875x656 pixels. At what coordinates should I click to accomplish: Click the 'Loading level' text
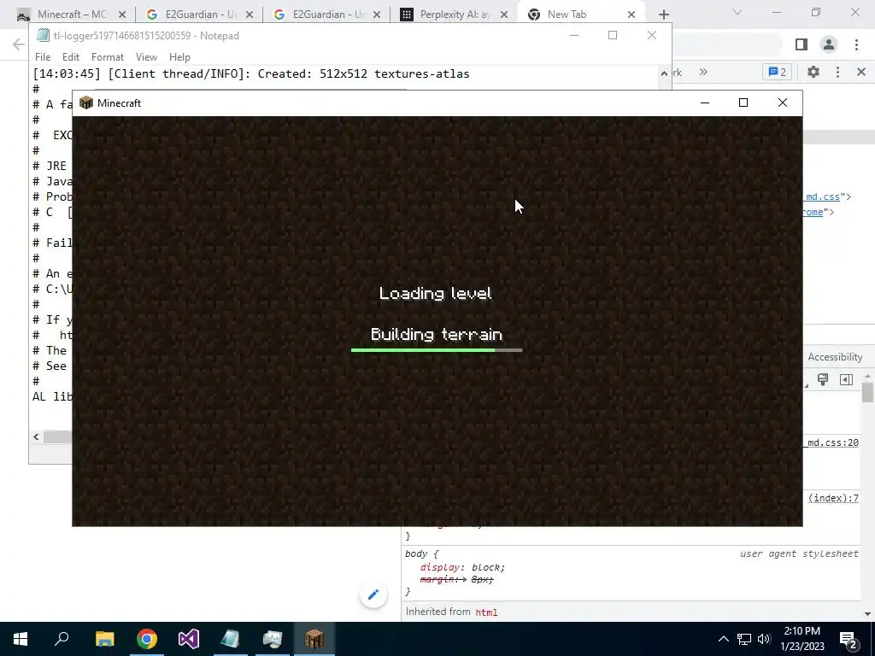[x=435, y=294]
